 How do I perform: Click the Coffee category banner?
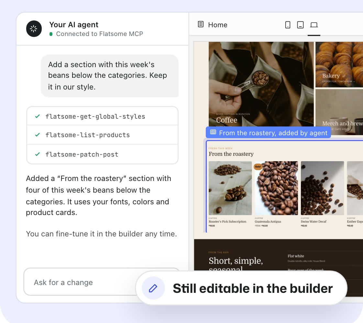point(261,84)
